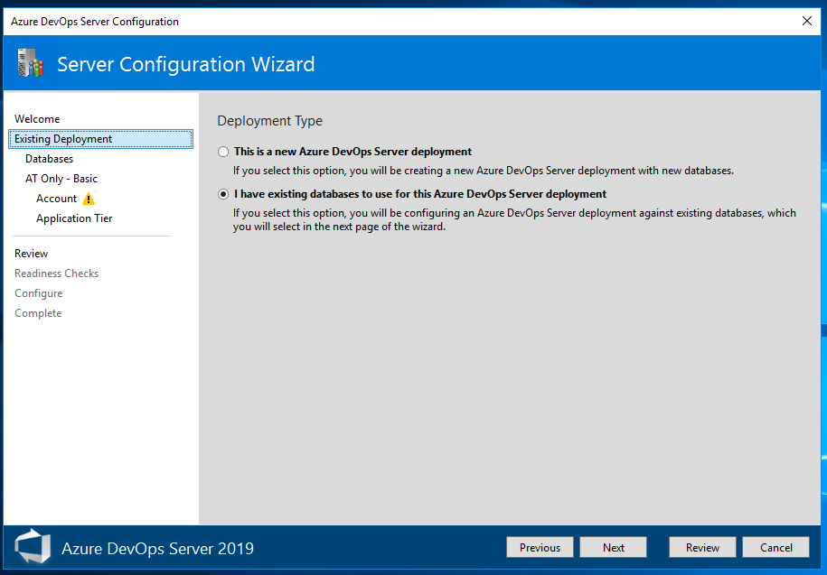Click Next to continue the wizard
Screen dimensions: 827x575
click(614, 548)
